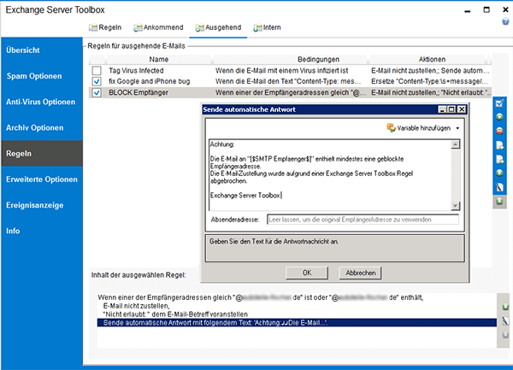Screen dimensions: 513x370
Task: Open Archiv Optionen in the sidebar
Action: pos(42,127)
